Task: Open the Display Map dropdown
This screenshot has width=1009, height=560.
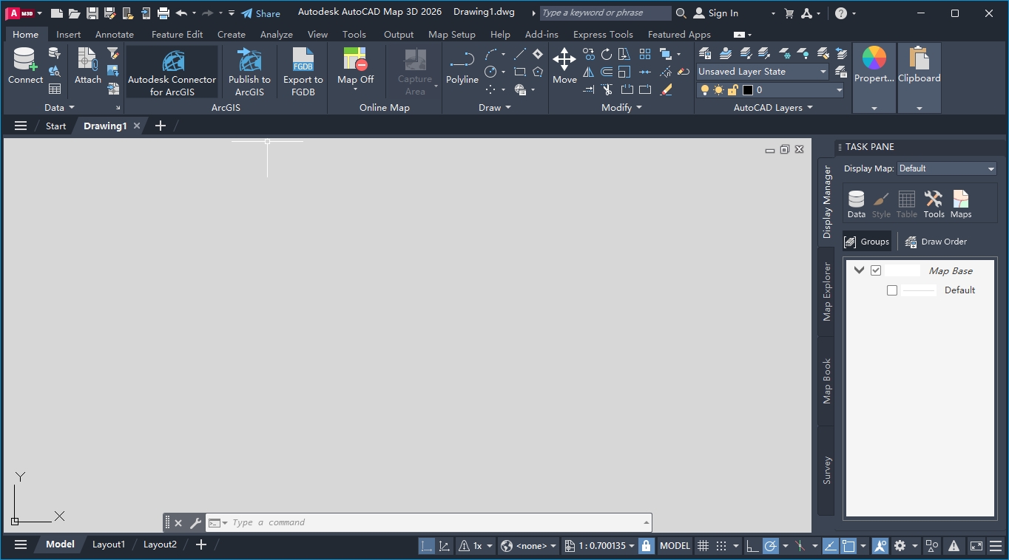Action: click(x=947, y=168)
